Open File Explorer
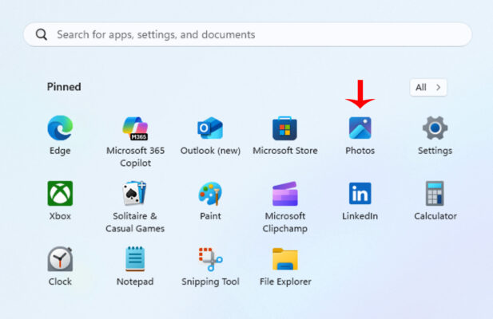493x319 pixels. coord(284,259)
